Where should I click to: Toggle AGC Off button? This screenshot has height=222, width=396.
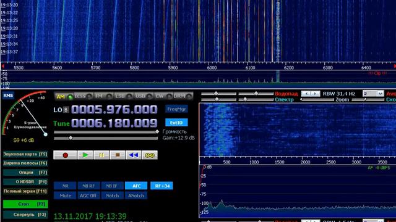click(x=88, y=195)
